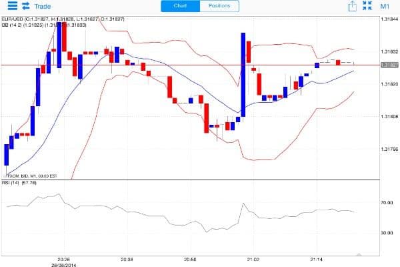Image resolution: width=400 pixels, height=267 pixels.
Task: Change the M1 timeframe
Action: pos(385,6)
